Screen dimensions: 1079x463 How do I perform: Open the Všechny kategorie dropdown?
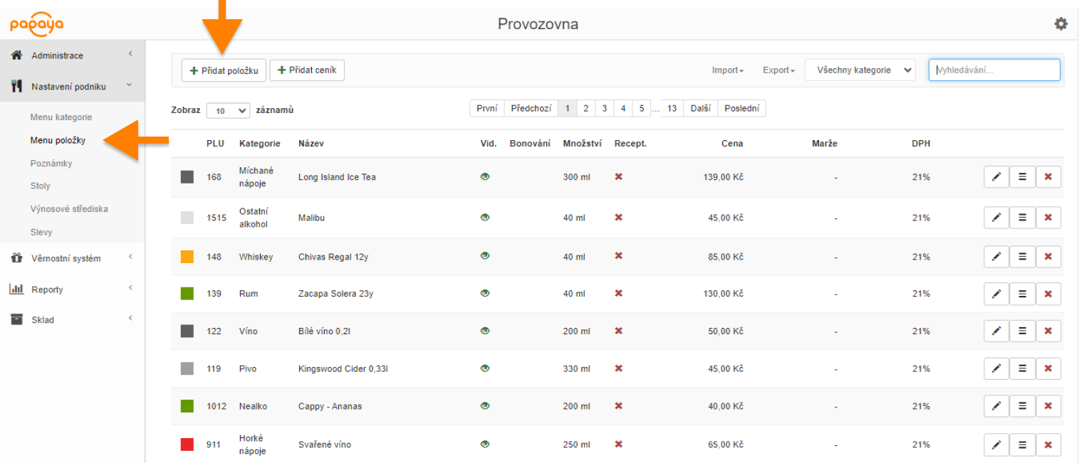pos(860,70)
